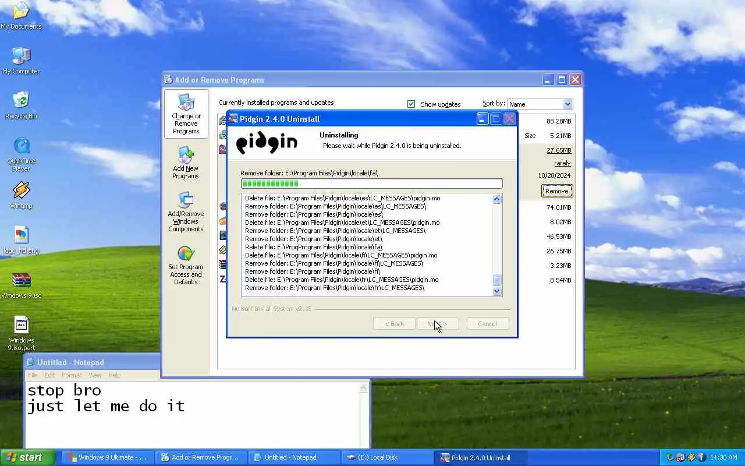The height and width of the screenshot is (466, 745).
Task: Switch to (E:) Local Disk taskbar button
Action: tap(388, 457)
